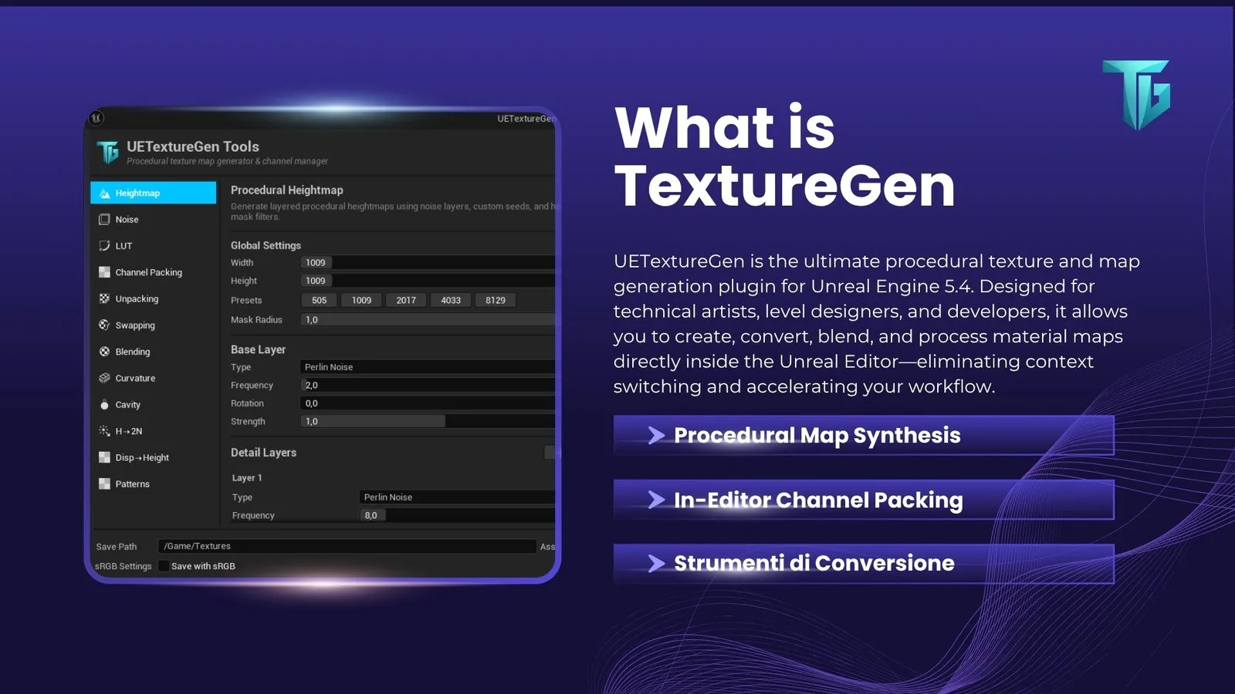Choose the 1009 preset button
This screenshot has width=1235, height=694.
click(x=361, y=301)
